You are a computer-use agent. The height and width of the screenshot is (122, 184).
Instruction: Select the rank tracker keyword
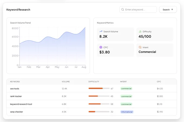click(16, 96)
